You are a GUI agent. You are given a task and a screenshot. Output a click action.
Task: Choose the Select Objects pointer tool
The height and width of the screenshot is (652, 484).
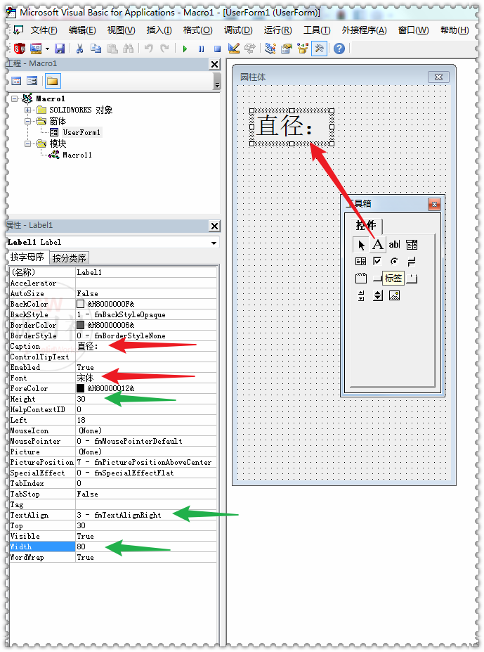coord(361,245)
